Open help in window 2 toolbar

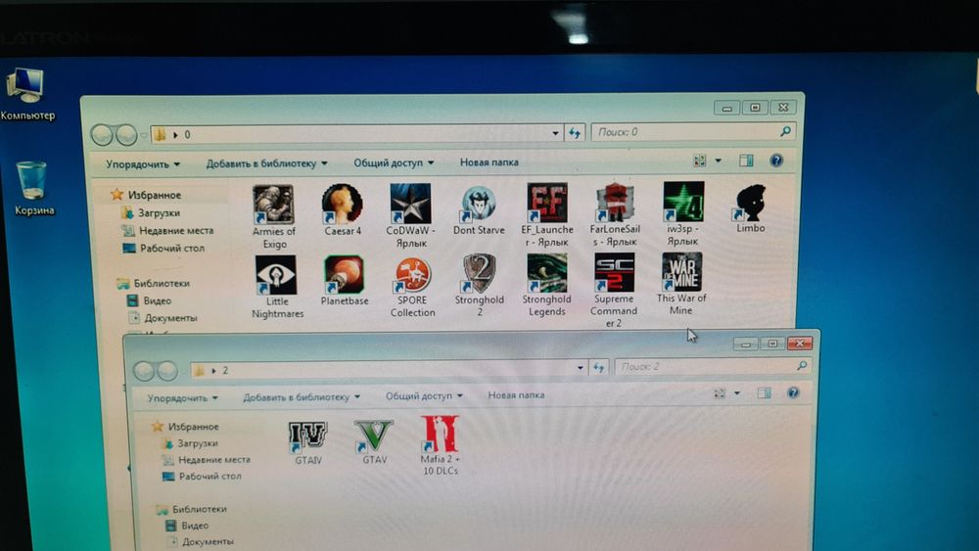pyautogui.click(x=793, y=392)
